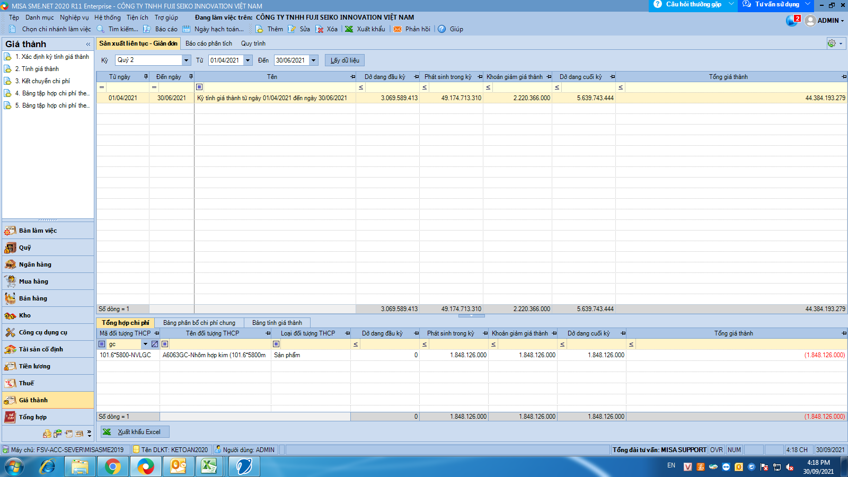
Task: Click the filter clear icon beside gc filter
Action: [x=155, y=344]
